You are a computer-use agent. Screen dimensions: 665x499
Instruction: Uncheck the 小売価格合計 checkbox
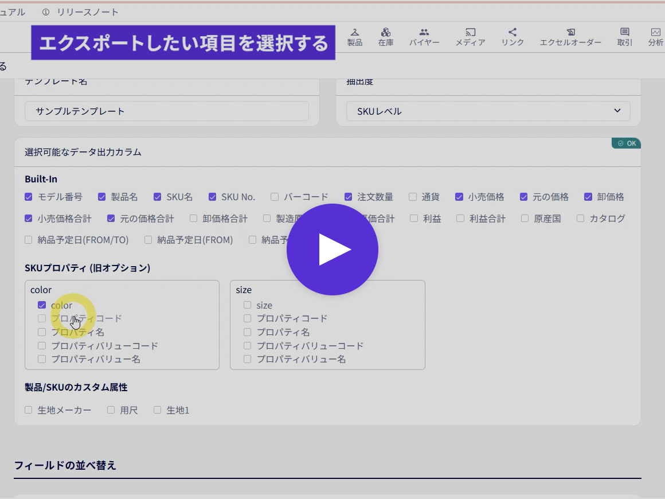tap(29, 219)
